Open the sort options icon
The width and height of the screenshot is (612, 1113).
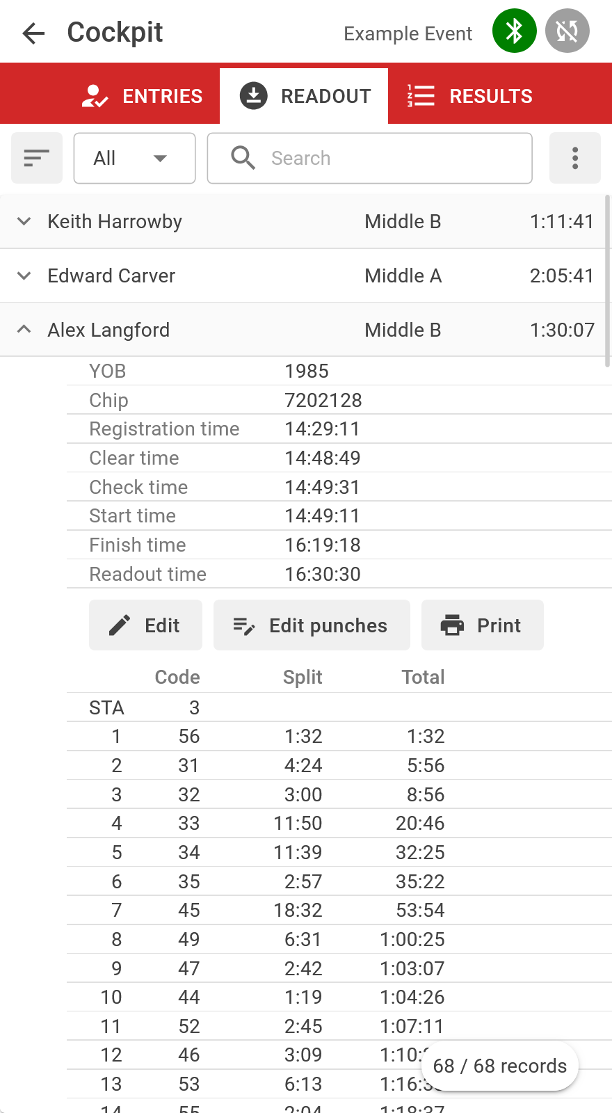37,158
